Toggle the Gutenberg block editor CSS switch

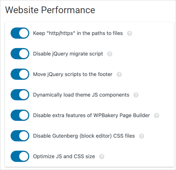(20, 136)
